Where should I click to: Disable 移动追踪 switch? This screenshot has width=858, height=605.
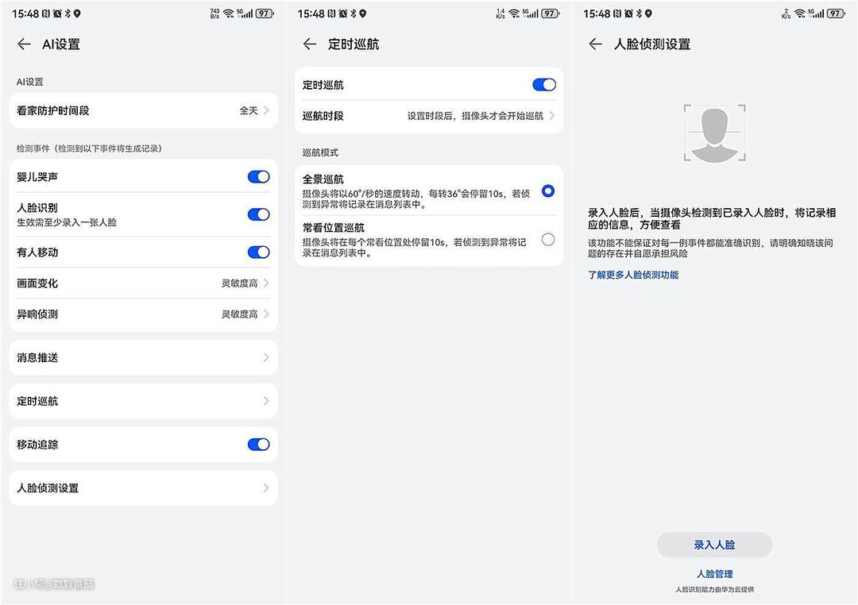(x=258, y=445)
